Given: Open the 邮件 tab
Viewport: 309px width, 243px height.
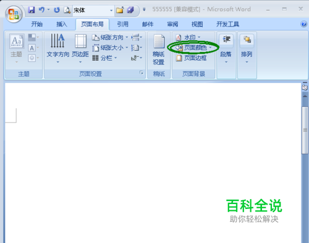Looking at the screenshot, I should pos(148,24).
